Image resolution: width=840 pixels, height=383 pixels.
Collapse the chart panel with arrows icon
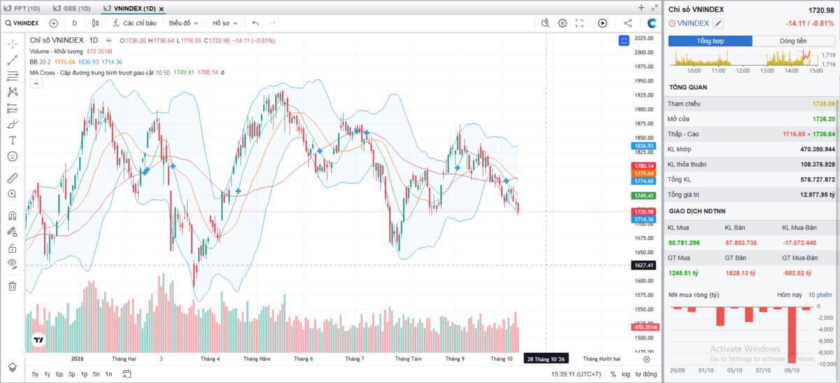(x=654, y=8)
